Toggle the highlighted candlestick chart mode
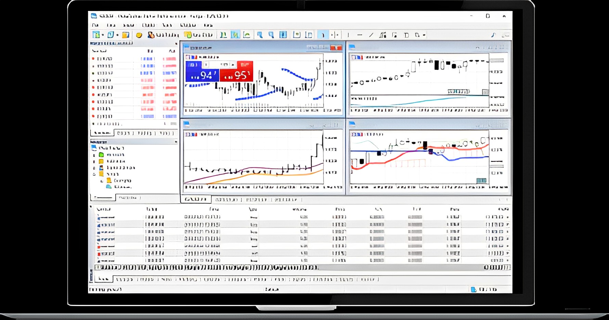This screenshot has width=609, height=320. 235,35
